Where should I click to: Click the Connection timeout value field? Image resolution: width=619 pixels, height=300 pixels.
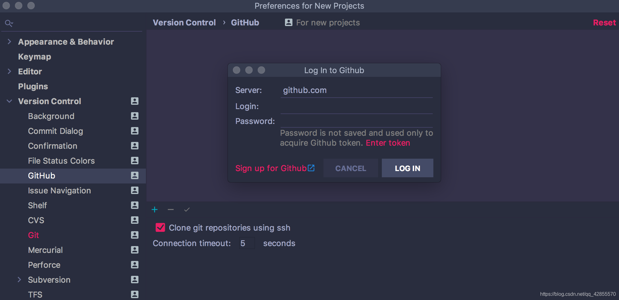tap(247, 243)
